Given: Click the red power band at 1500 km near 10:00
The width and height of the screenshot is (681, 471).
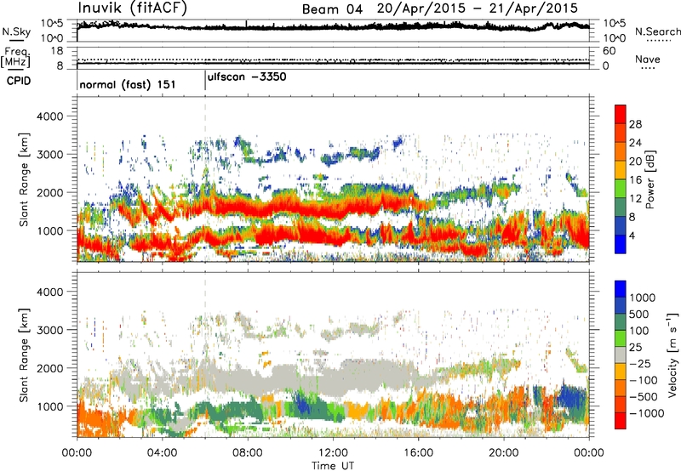Looking at the screenshot, I should [290, 208].
